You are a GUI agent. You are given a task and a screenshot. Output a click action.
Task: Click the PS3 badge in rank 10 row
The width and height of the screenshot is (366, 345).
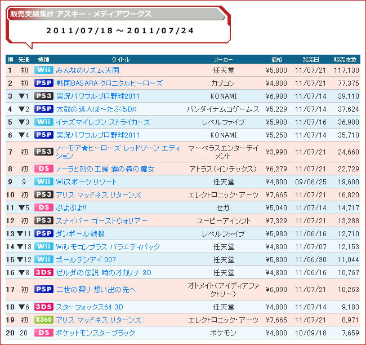coord(44,194)
